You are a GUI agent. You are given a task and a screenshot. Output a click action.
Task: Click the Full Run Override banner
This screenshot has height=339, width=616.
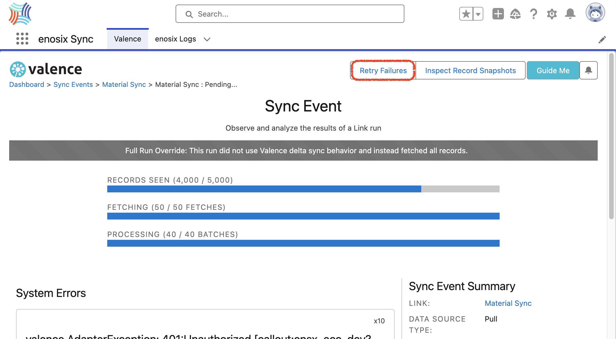(303, 150)
